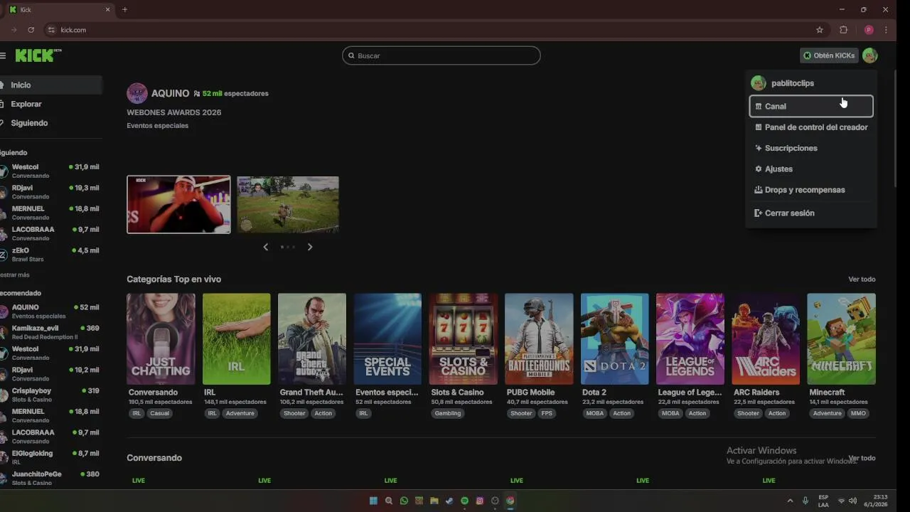This screenshot has height=512, width=910.
Task: Open WhatsApp from the taskbar
Action: coord(405,501)
